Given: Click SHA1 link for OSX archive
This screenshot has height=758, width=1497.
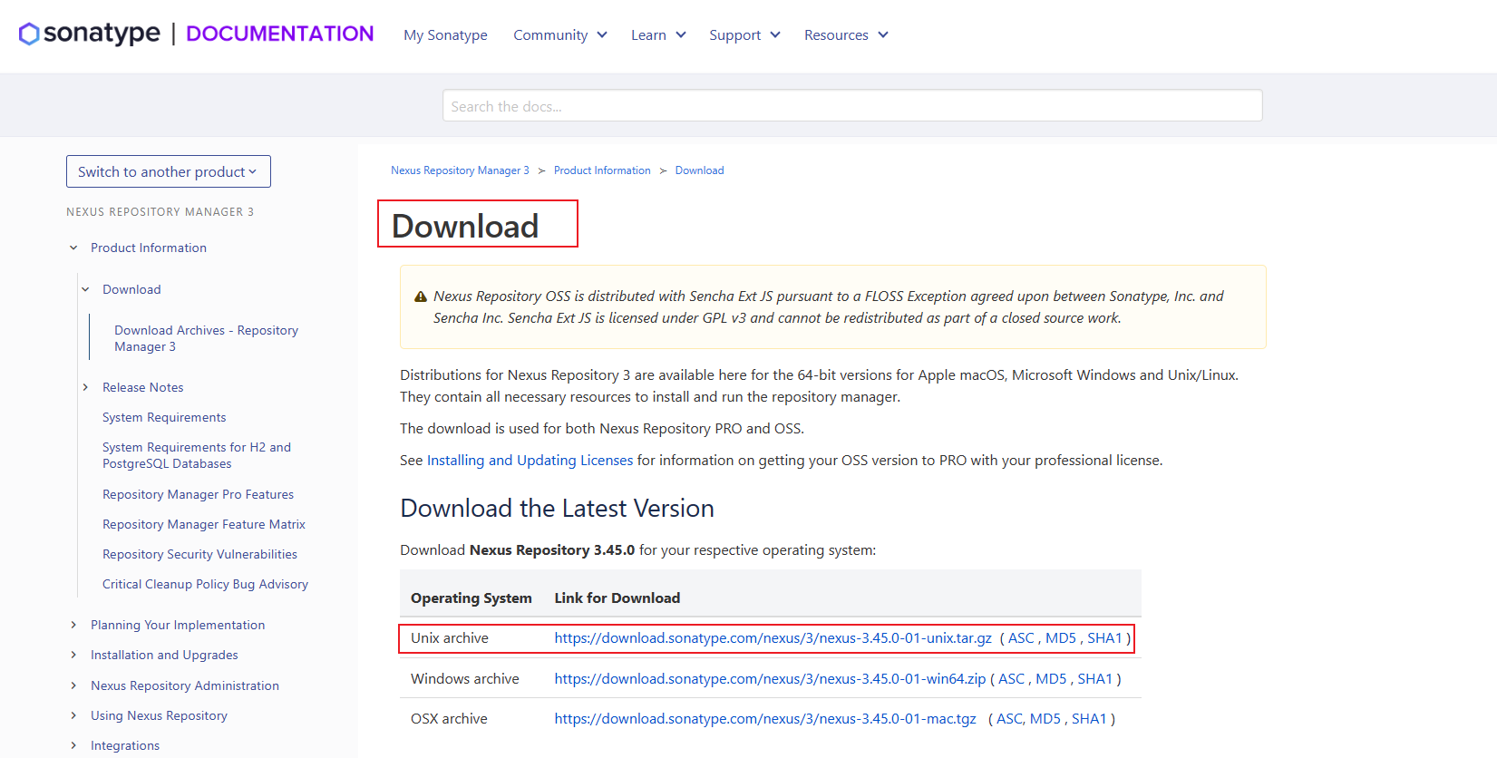Looking at the screenshot, I should tap(1089, 719).
